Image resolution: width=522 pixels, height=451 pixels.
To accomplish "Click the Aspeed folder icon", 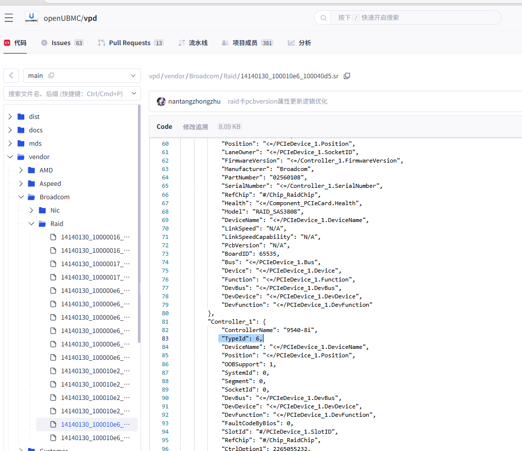I will (x=32, y=183).
